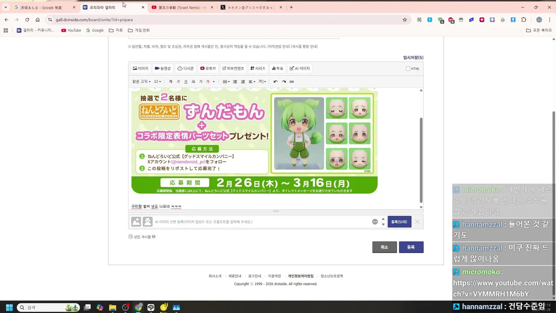Open the 모든 북마크 folder
The height and width of the screenshot is (313, 556).
[538, 30]
